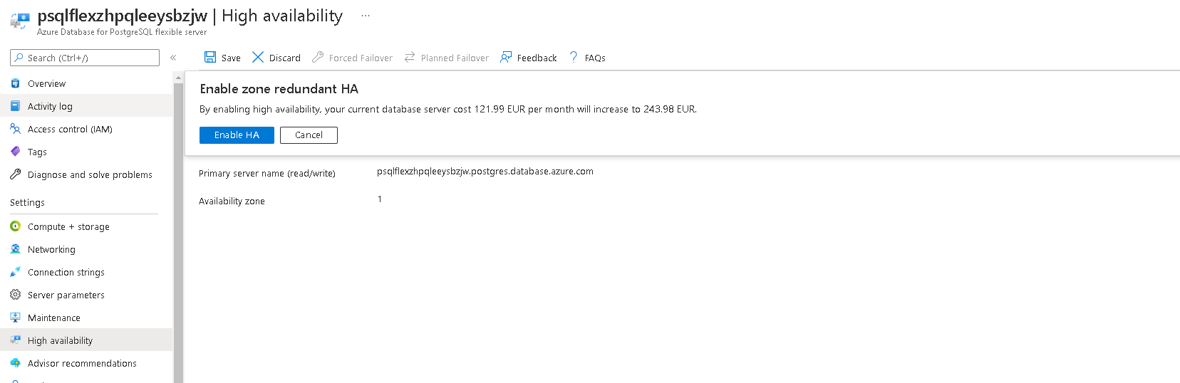
Task: Open the Connection strings label
Action: click(x=66, y=273)
